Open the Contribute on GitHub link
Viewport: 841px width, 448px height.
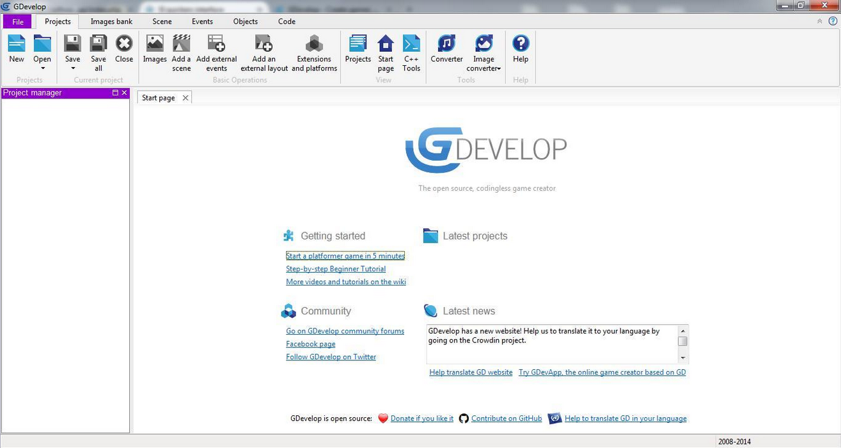pos(507,419)
